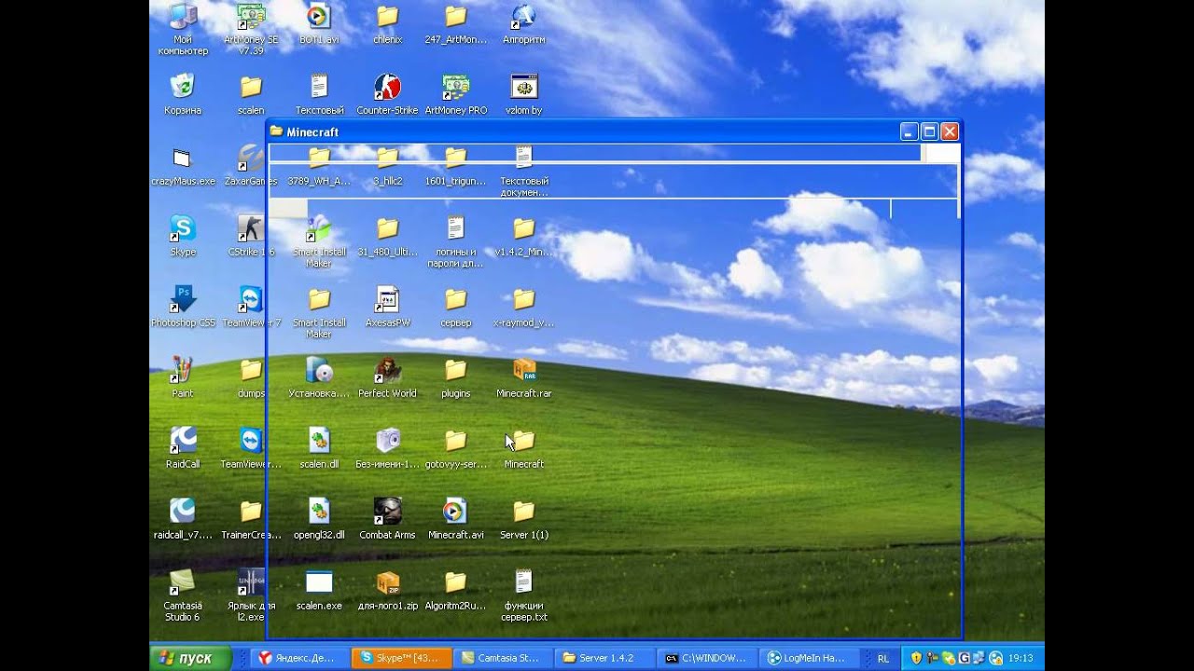
Task: Open the 3_hllc2 folder
Action: click(387, 165)
